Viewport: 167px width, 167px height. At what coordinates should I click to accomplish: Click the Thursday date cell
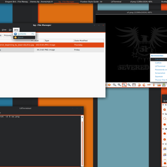point(78,45)
